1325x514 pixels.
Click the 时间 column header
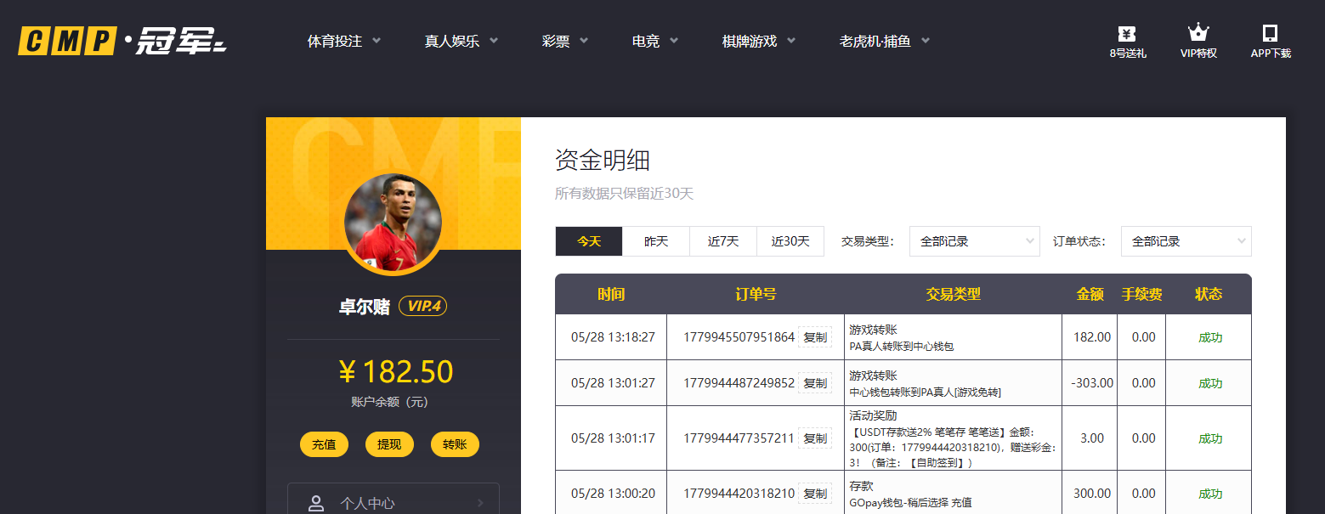611,294
